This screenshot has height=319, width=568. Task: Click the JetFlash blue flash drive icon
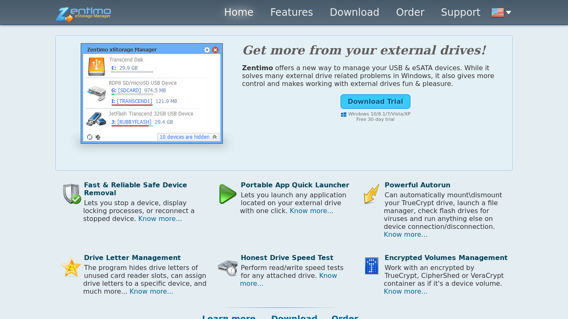pyautogui.click(x=96, y=119)
